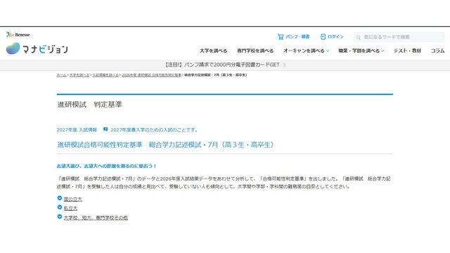Open the ログイン link
450x253 pixels.
tap(332, 37)
